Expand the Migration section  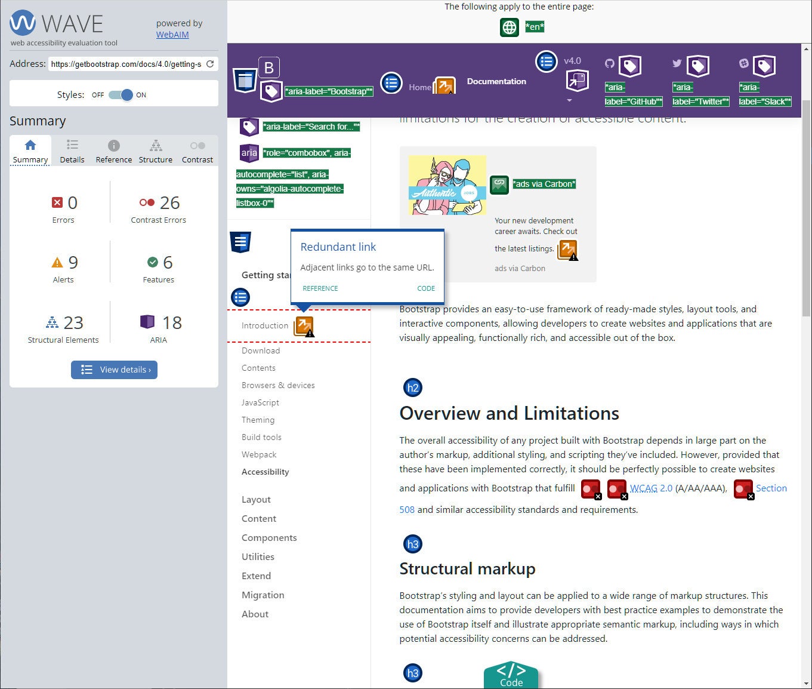coord(263,595)
